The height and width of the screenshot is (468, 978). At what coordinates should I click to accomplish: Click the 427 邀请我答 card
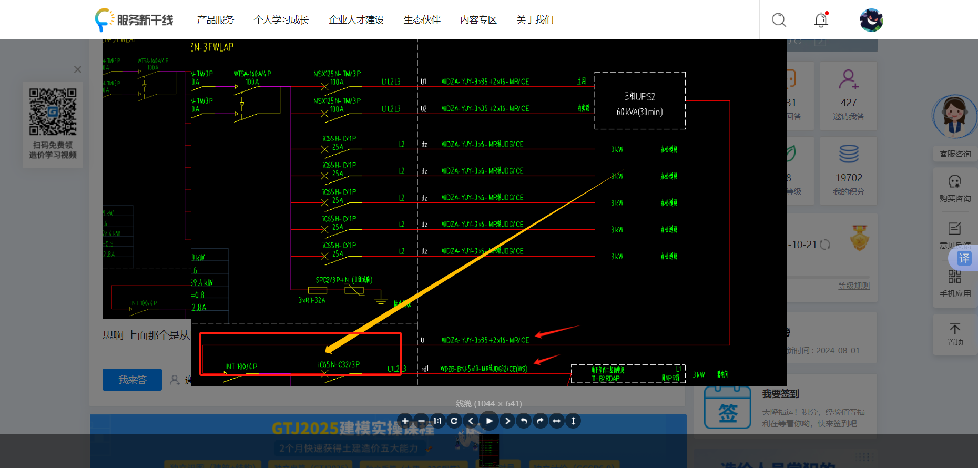[848, 96]
